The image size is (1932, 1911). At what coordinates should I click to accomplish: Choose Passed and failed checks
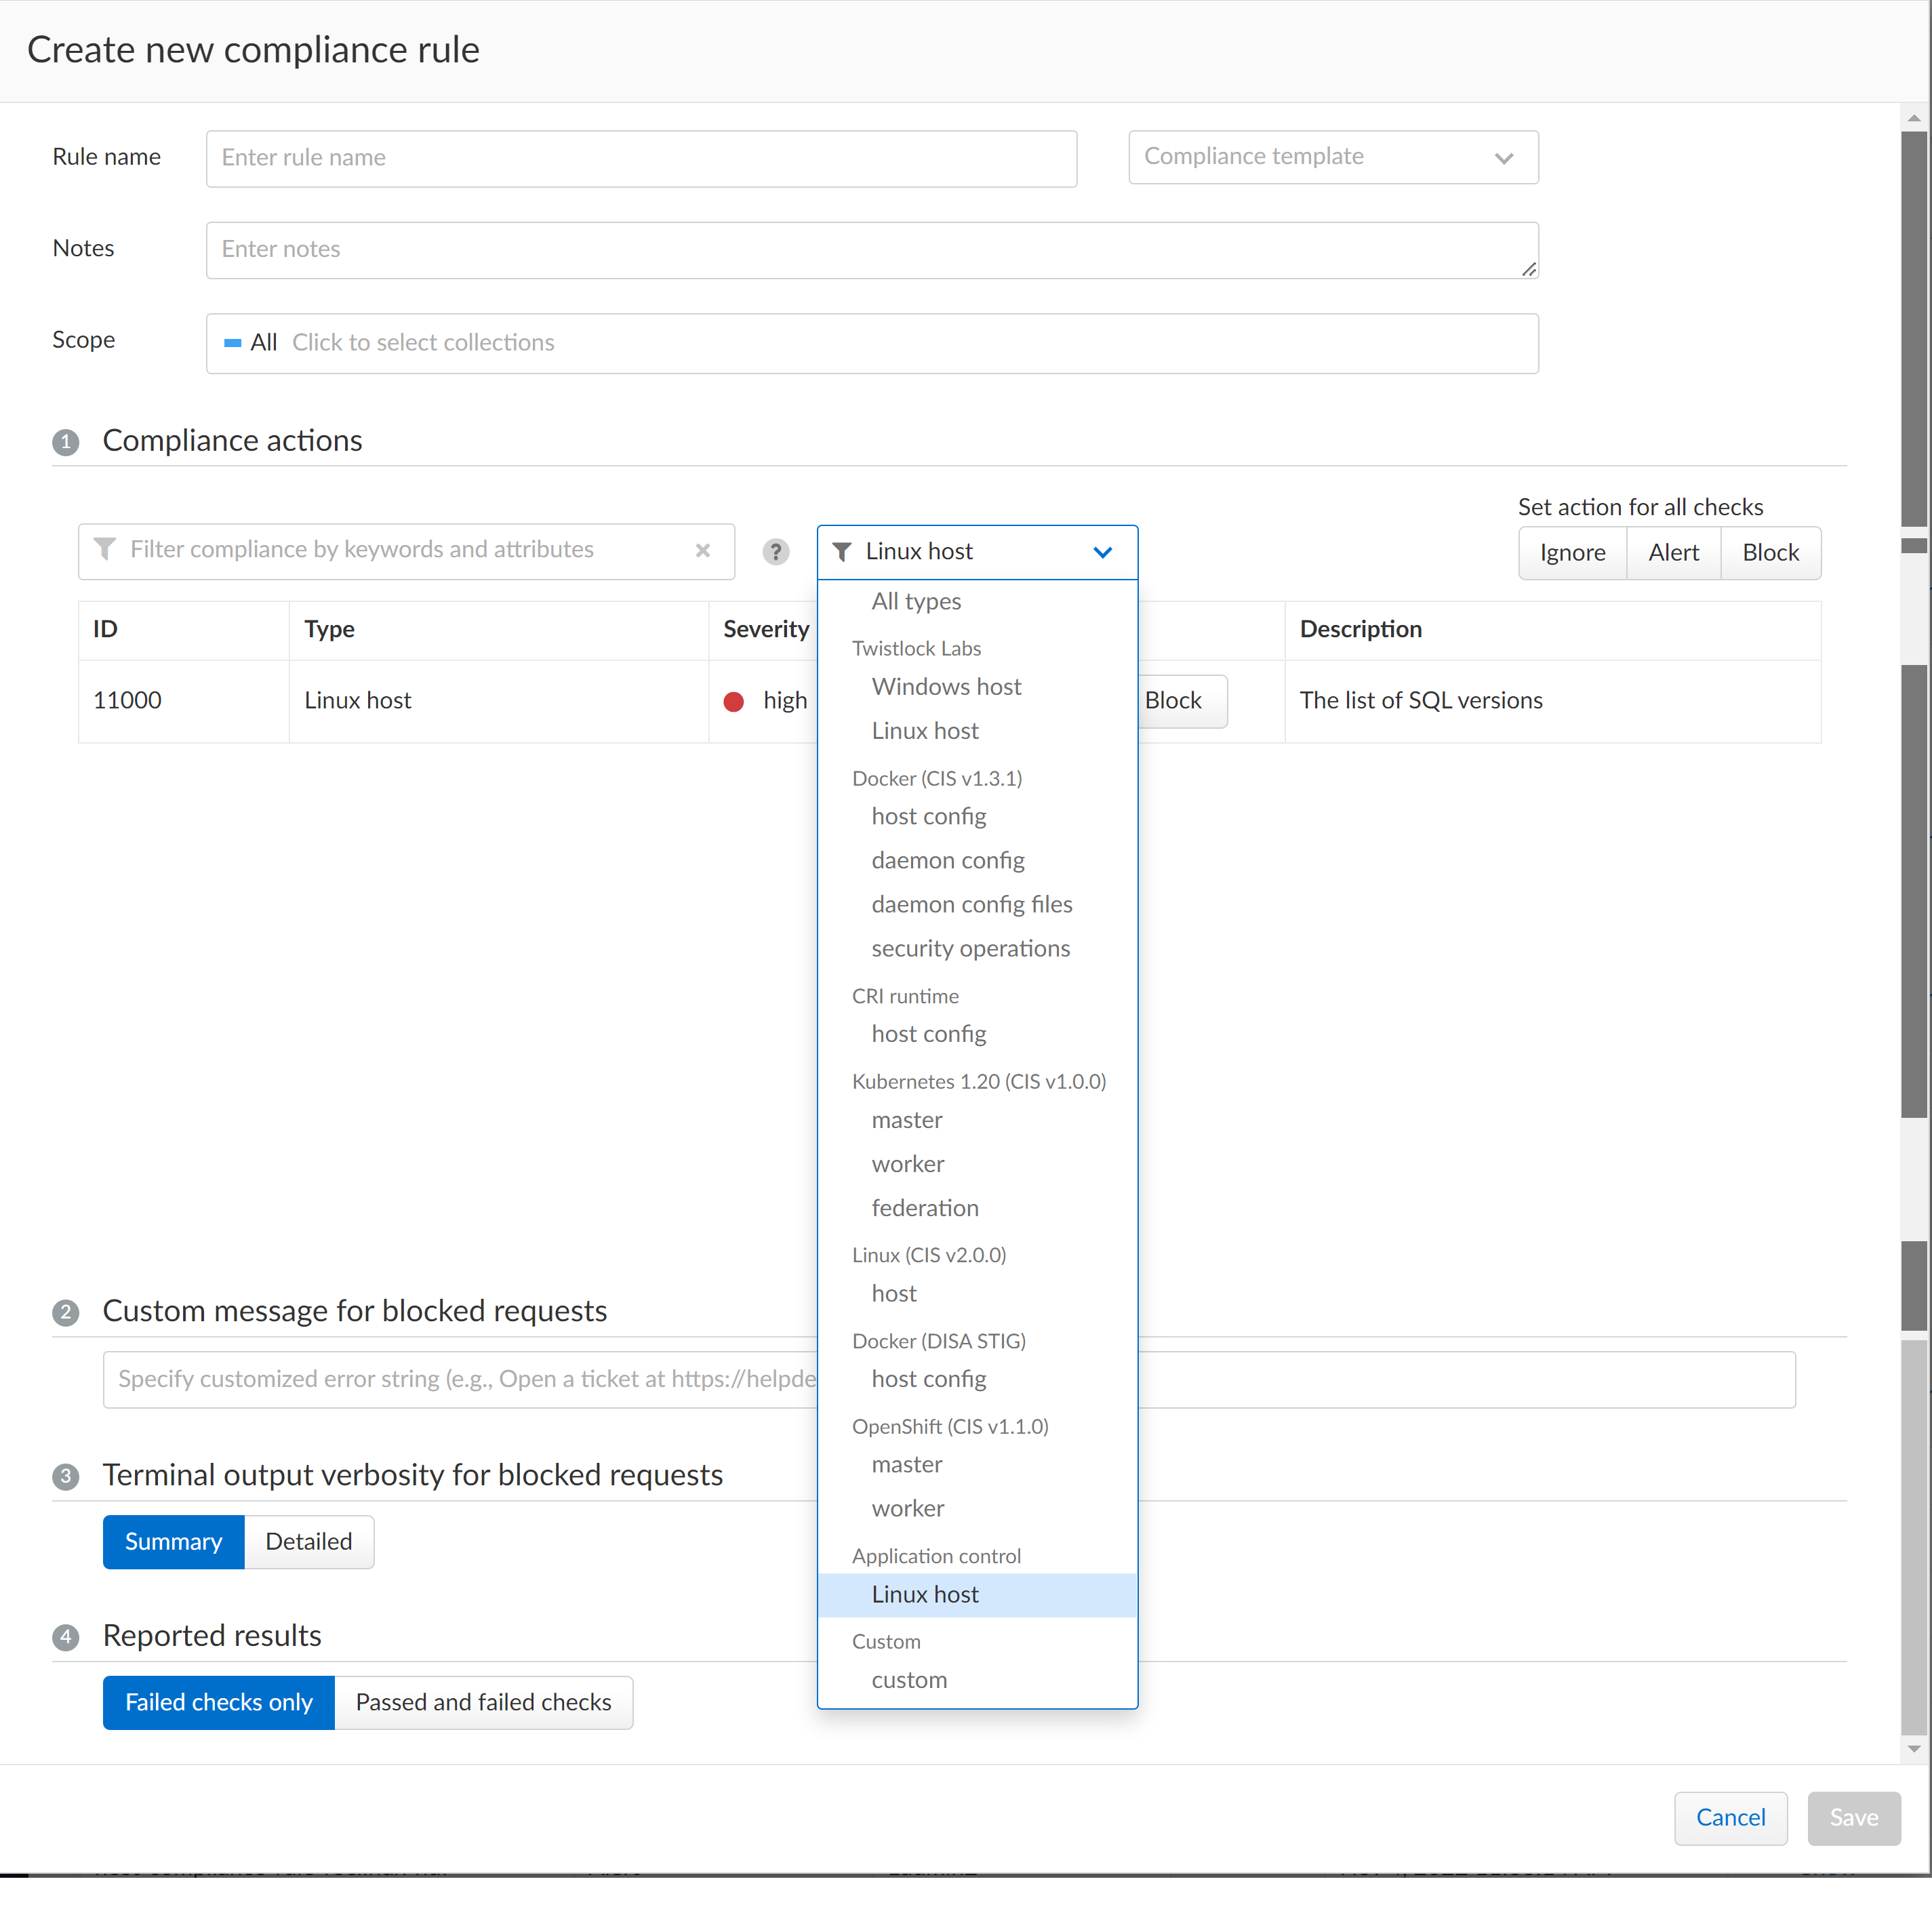click(x=483, y=1702)
